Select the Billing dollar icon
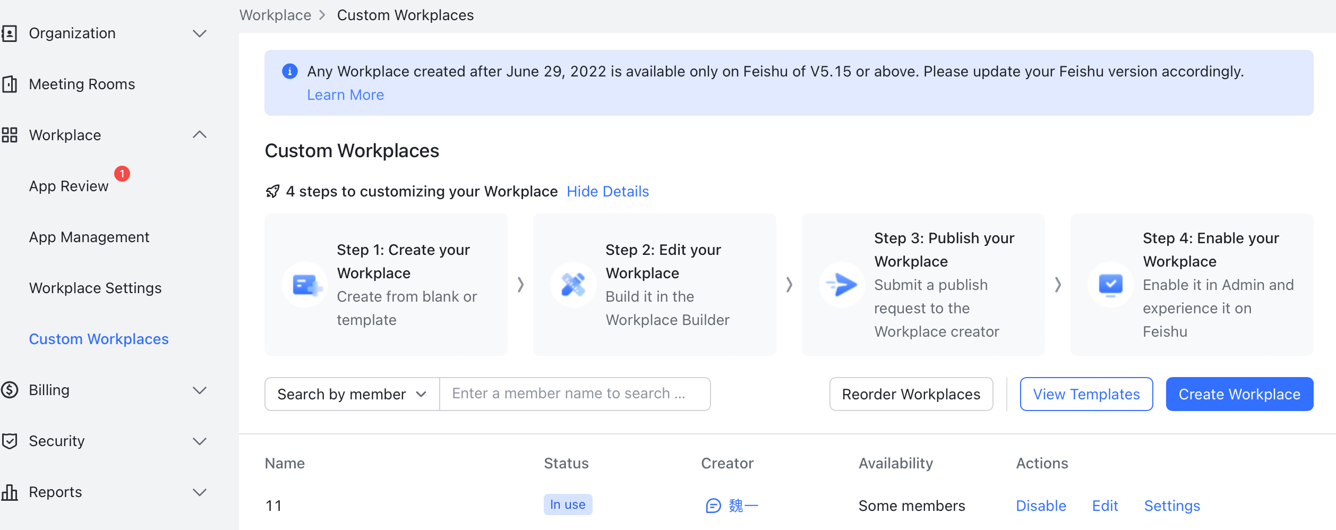The image size is (1336, 530). pyautogui.click(x=10, y=390)
